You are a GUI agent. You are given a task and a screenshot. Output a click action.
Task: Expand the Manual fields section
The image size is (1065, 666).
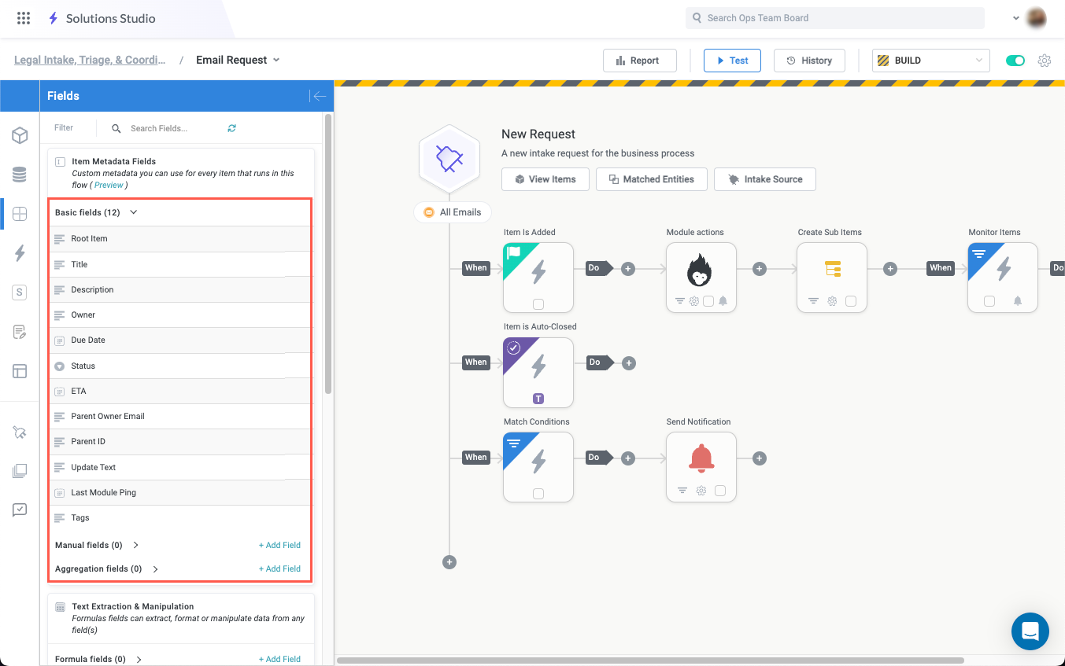(x=136, y=545)
